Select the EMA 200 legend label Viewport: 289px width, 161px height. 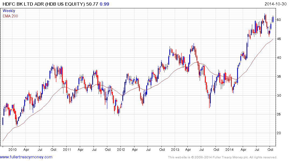[x=10, y=16]
